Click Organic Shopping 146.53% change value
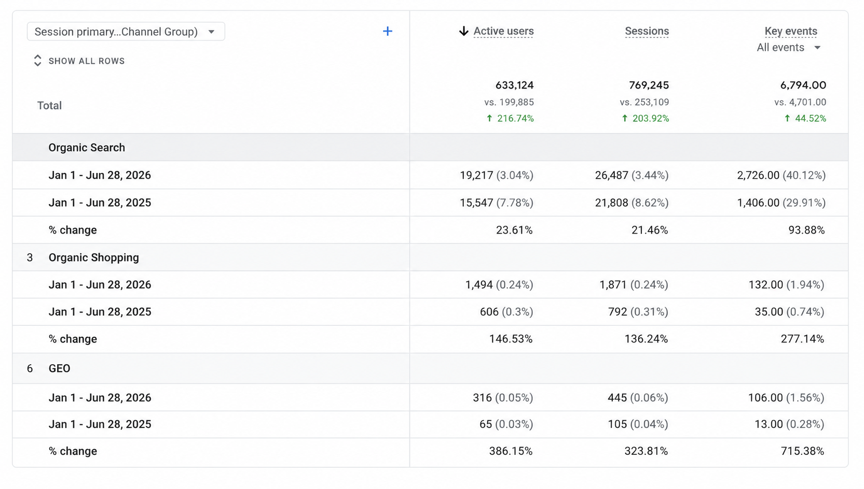 point(511,339)
